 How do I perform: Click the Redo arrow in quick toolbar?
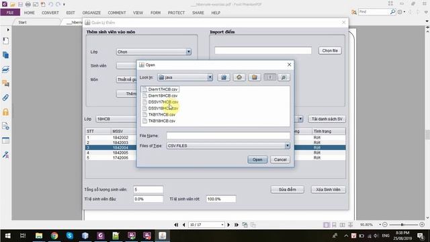pos(58,5)
